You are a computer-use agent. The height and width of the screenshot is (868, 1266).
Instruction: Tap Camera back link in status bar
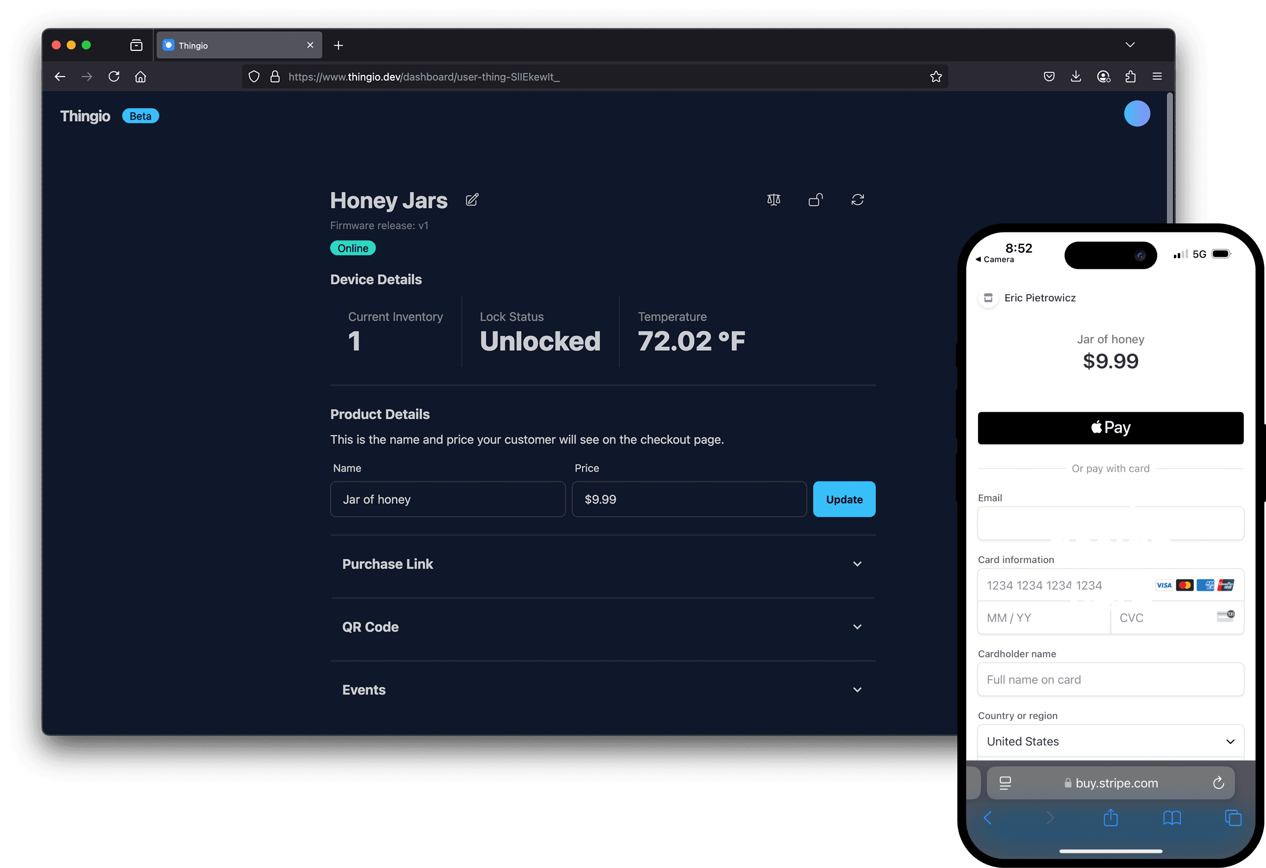click(995, 260)
